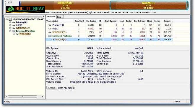Collapse the HD0 disk tree node
Viewport: 195px width, 108px height.
click(7, 19)
